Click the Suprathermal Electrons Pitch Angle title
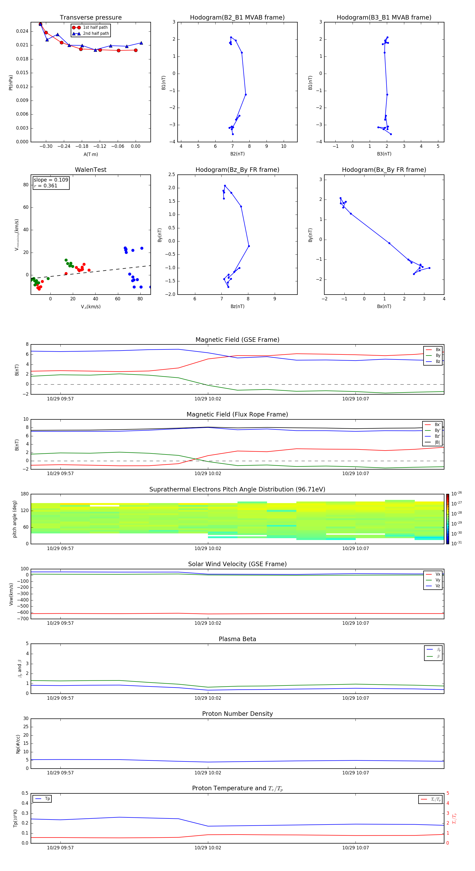This screenshot has width=475, height=871. click(x=237, y=490)
